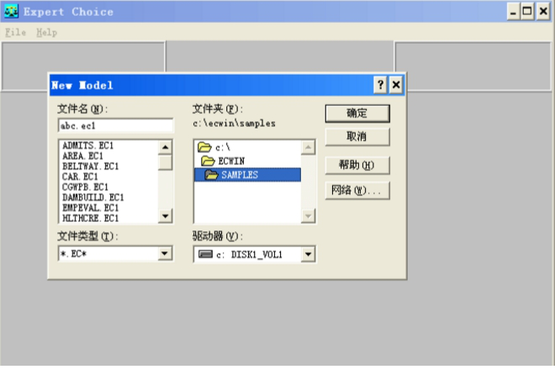This screenshot has width=555, height=380.
Task: Select HLTHCRE.EC1 in the file list
Action: (x=90, y=218)
